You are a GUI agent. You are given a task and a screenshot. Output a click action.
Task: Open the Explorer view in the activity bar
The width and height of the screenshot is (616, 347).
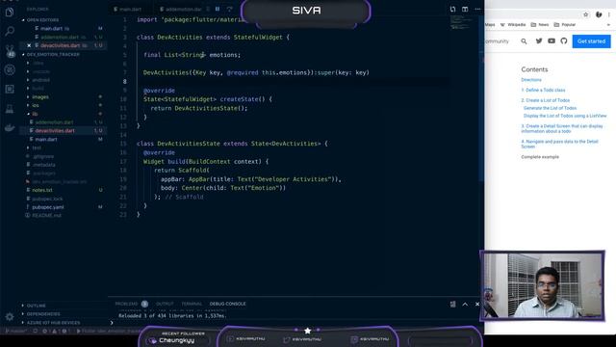coord(10,13)
